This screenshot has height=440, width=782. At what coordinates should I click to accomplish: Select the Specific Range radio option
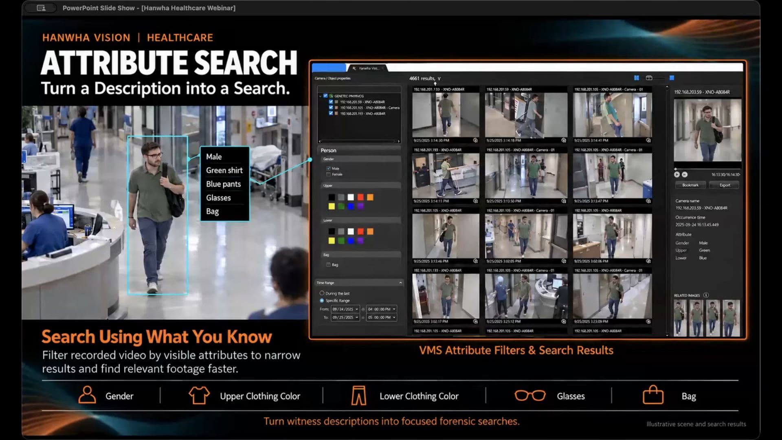pyautogui.click(x=322, y=301)
